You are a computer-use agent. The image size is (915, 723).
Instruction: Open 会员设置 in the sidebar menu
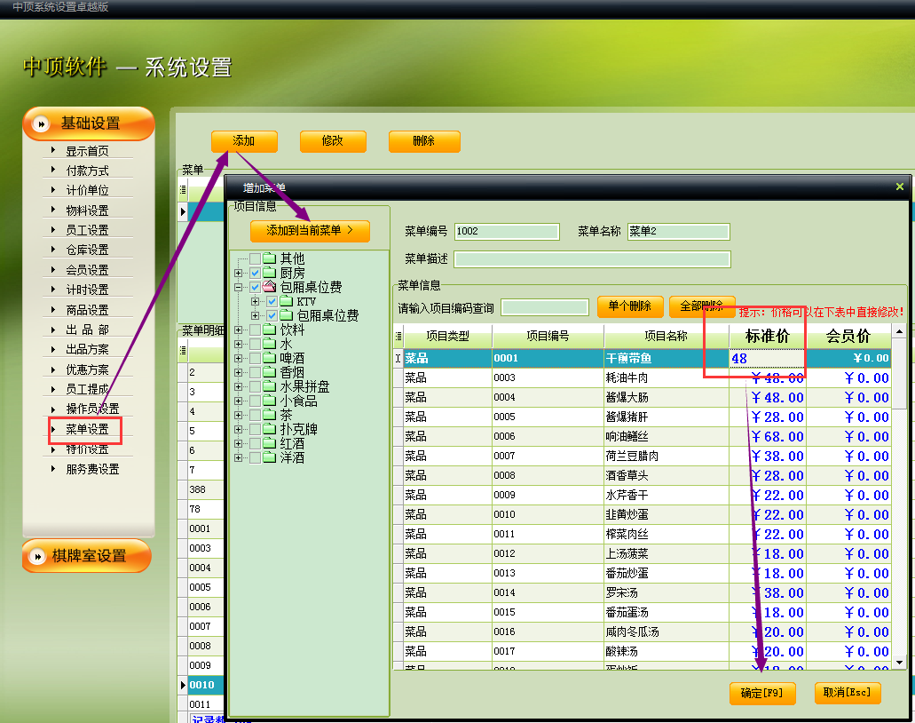point(87,270)
